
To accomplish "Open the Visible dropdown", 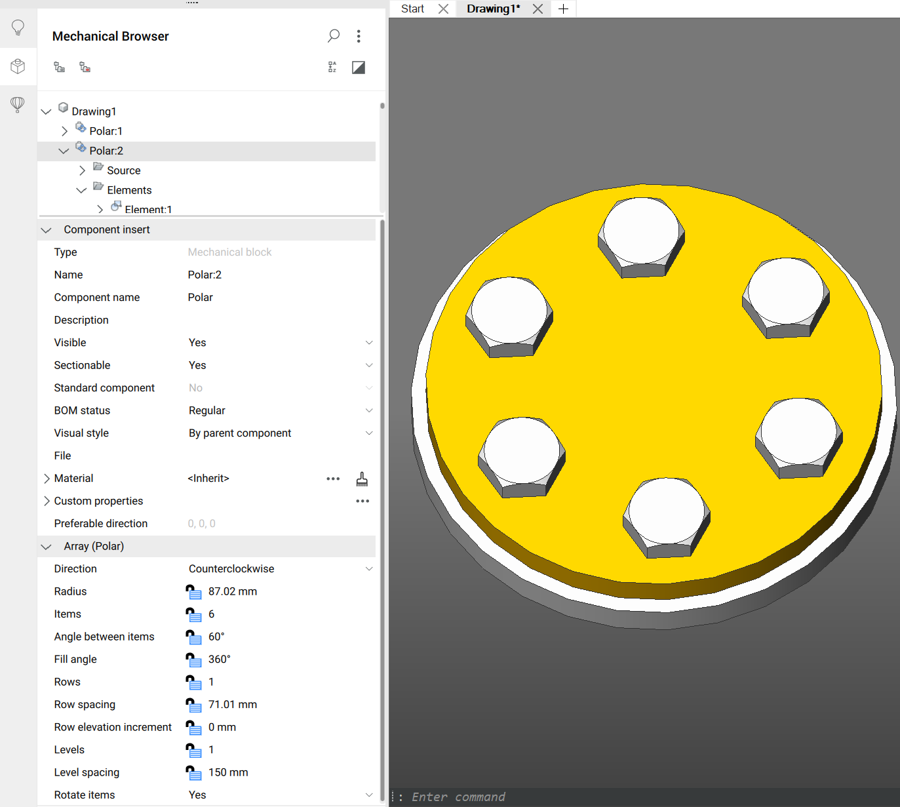I will (369, 343).
